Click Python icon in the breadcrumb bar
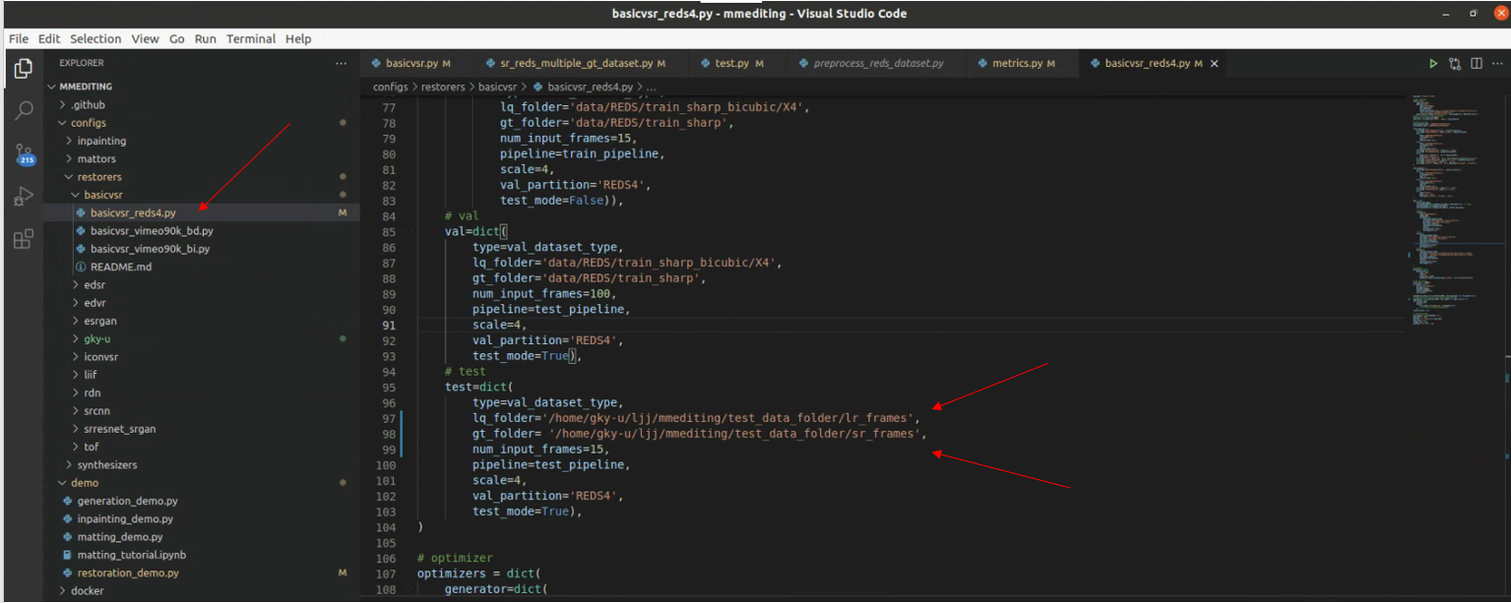The height and width of the screenshot is (603, 1511). tap(537, 87)
